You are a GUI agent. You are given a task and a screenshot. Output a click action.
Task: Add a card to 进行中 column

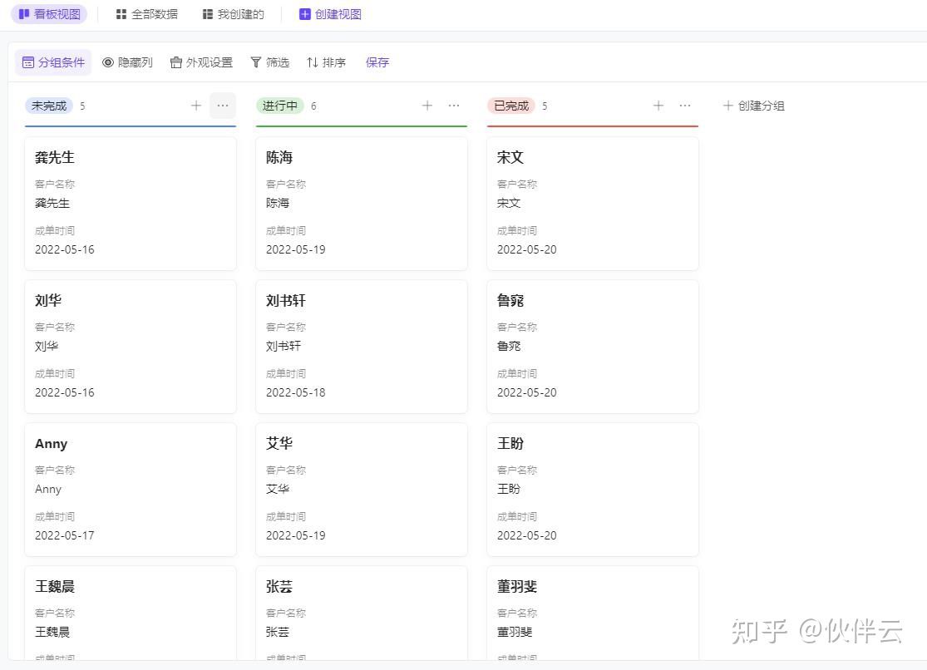pos(427,106)
